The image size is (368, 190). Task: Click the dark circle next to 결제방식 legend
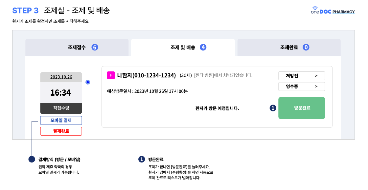coord(32,160)
